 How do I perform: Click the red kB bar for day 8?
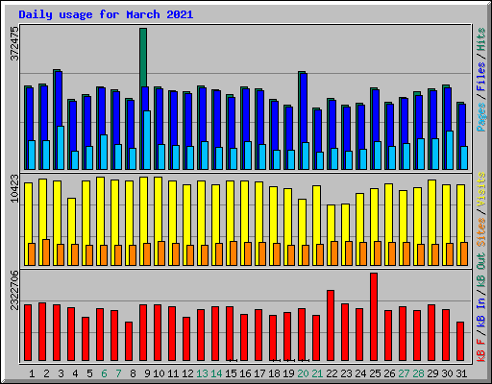coord(129,342)
